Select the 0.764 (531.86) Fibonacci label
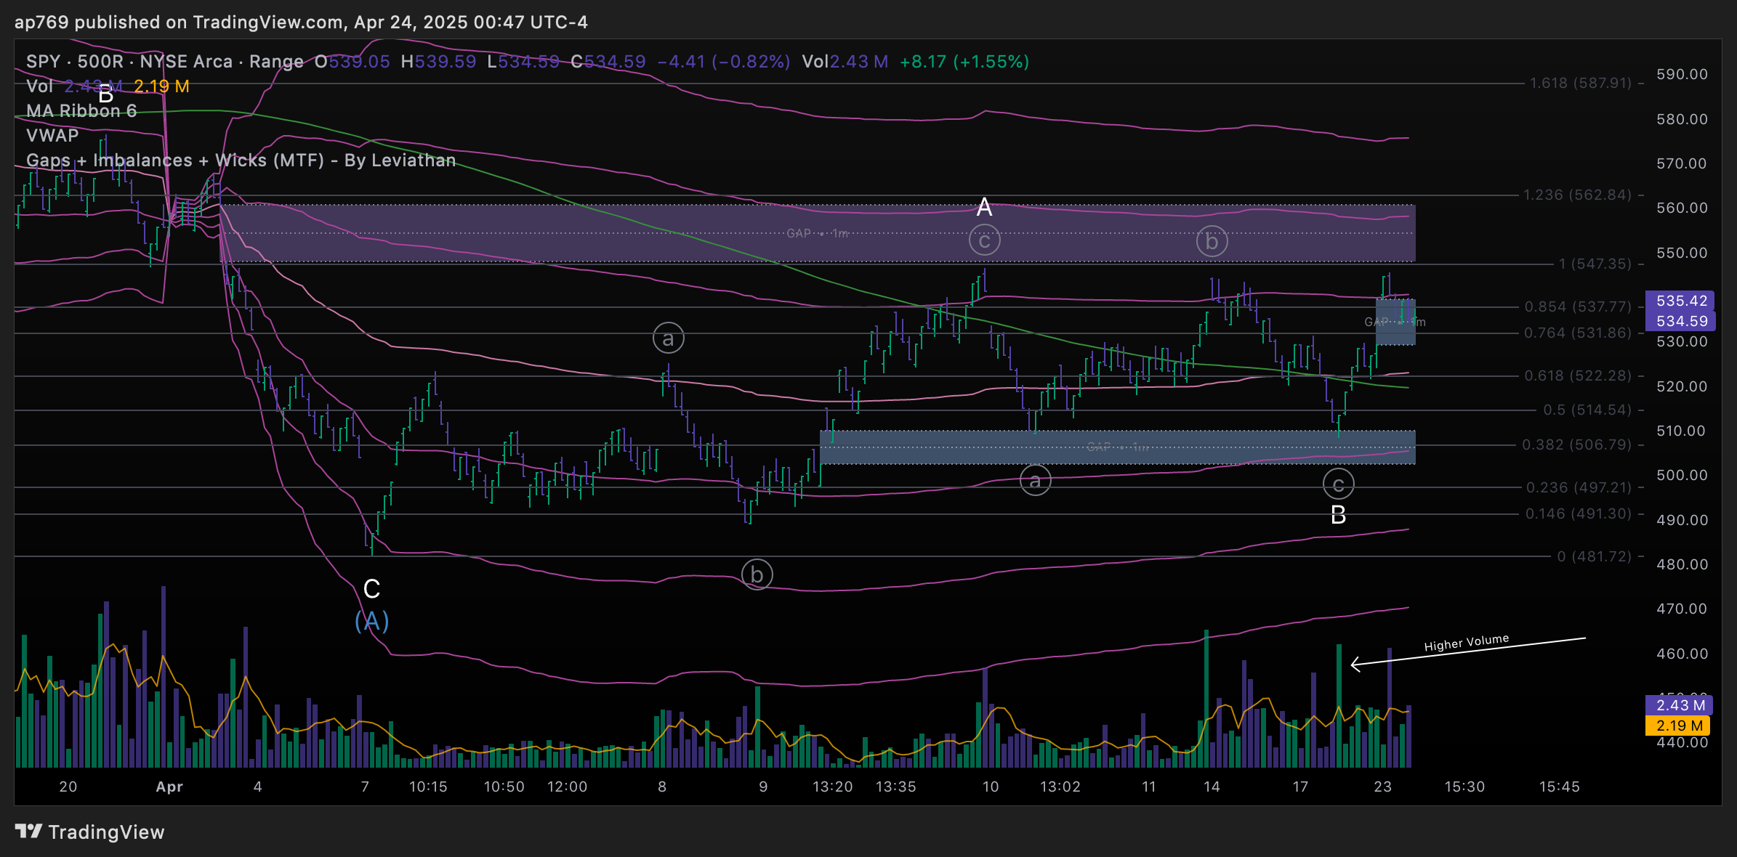The image size is (1737, 857). [x=1578, y=333]
